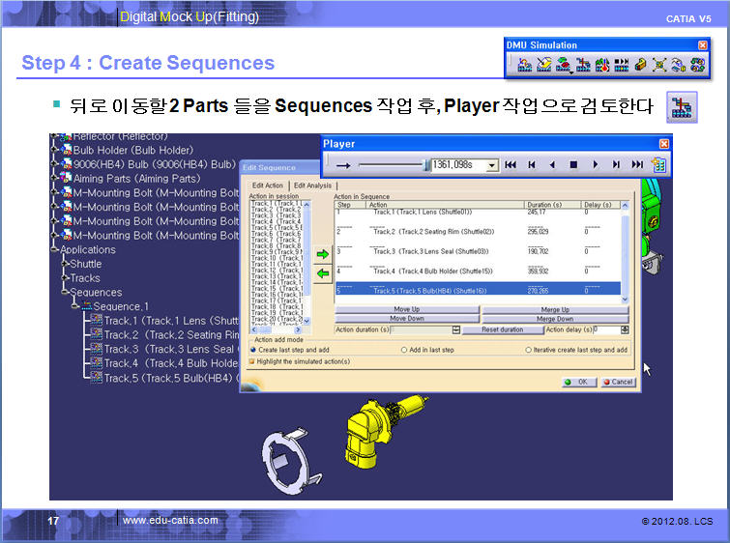Screen dimensions: 730x543
Task: Select 'Add in last step' radio button
Action: click(x=404, y=350)
